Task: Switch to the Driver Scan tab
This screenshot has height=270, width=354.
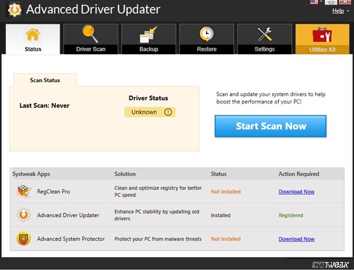Action: 91,39
